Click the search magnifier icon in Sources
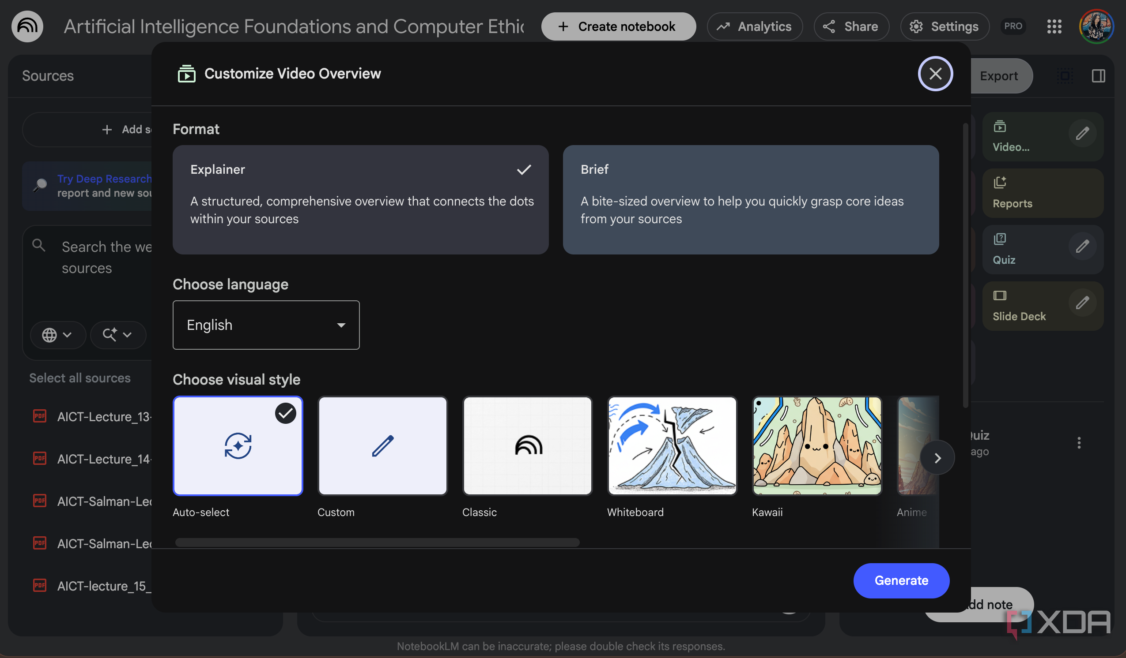 click(39, 245)
